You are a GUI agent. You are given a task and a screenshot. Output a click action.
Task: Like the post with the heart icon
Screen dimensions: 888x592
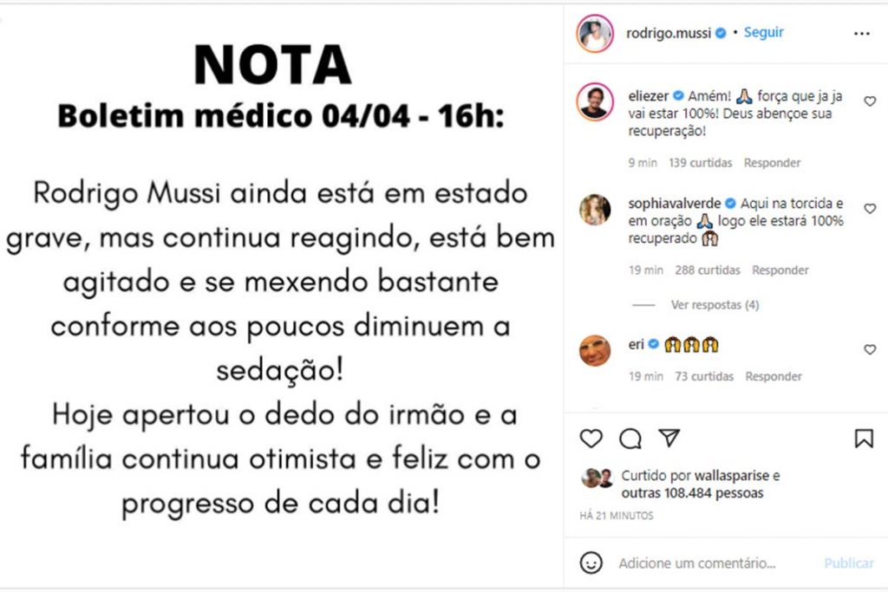click(x=592, y=439)
